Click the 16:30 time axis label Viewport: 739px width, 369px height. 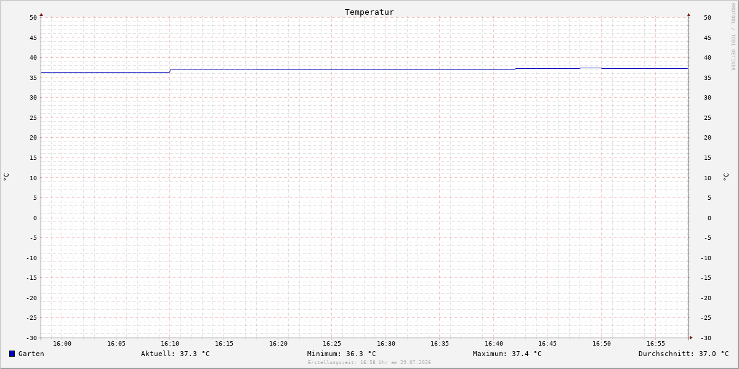pyautogui.click(x=386, y=344)
